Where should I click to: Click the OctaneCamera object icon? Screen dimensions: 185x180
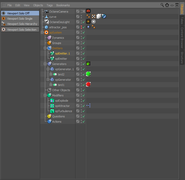click(46, 12)
